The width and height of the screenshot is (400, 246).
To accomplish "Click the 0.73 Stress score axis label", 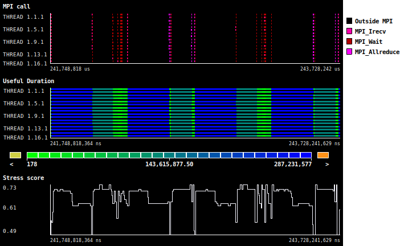I will [10, 188].
